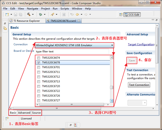Click the green debug bug icon

click(x=40, y=14)
